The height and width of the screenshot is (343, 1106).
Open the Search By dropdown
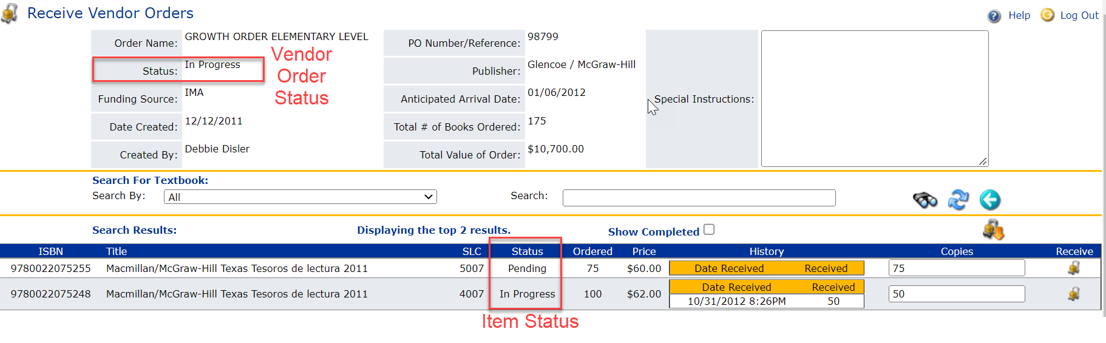[x=300, y=197]
